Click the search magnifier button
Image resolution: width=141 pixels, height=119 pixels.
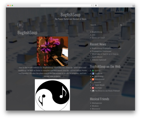(x=121, y=25)
